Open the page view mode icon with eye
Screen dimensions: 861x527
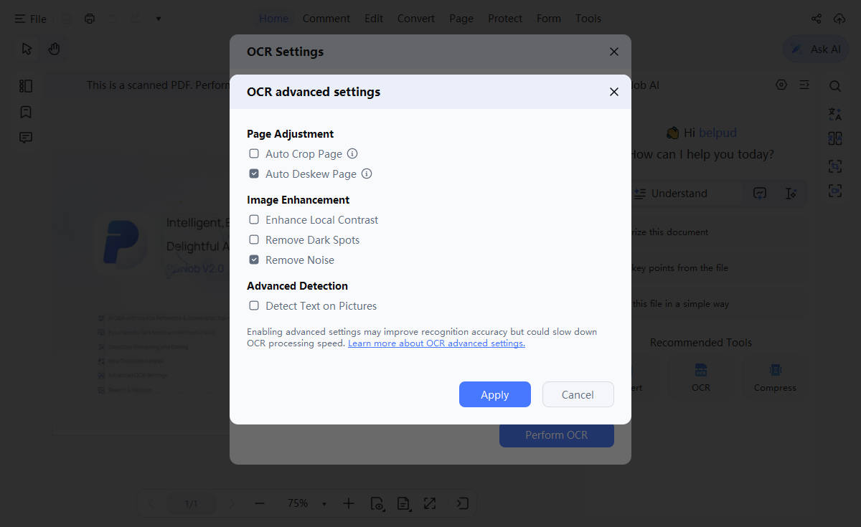[377, 503]
